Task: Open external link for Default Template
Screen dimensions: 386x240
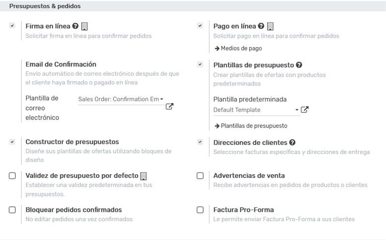Action: point(305,110)
